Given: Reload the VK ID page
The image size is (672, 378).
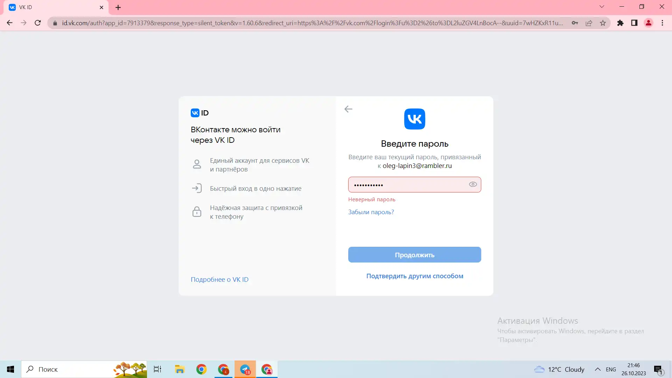Looking at the screenshot, I should pyautogui.click(x=38, y=23).
